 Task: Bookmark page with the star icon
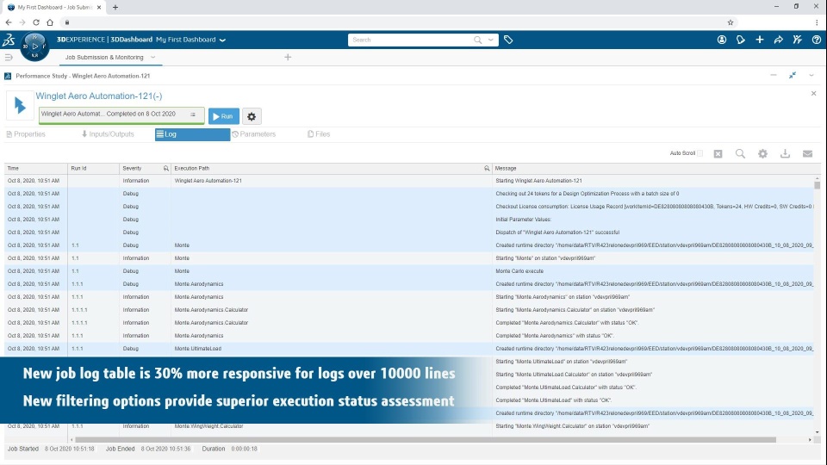point(731,22)
